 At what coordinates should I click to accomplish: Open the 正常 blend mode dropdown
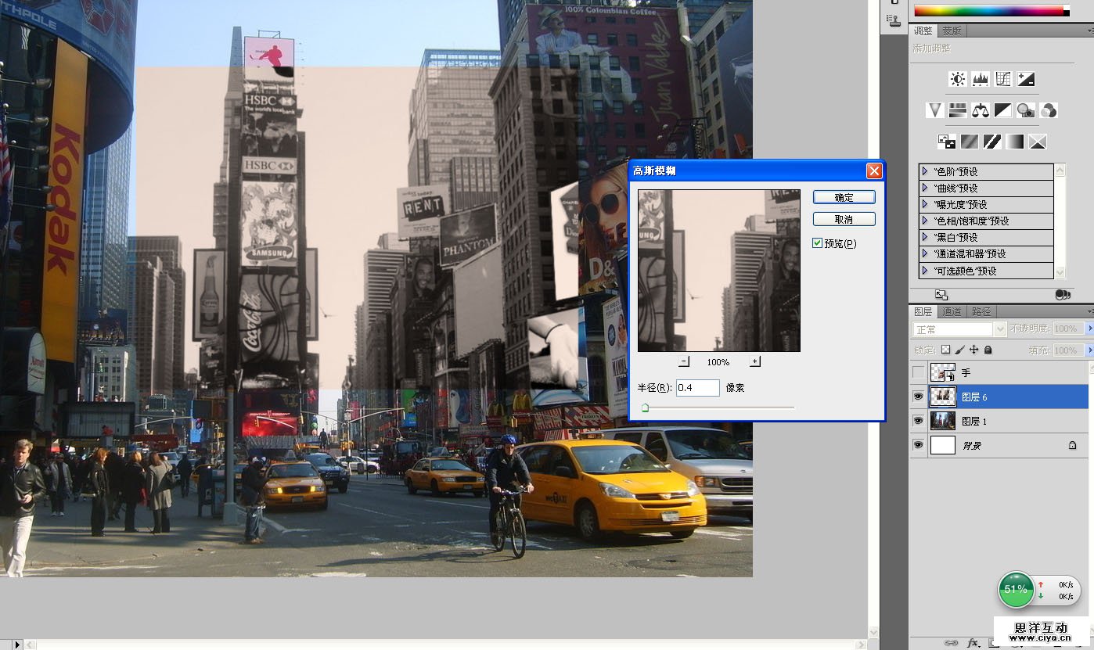(x=960, y=329)
